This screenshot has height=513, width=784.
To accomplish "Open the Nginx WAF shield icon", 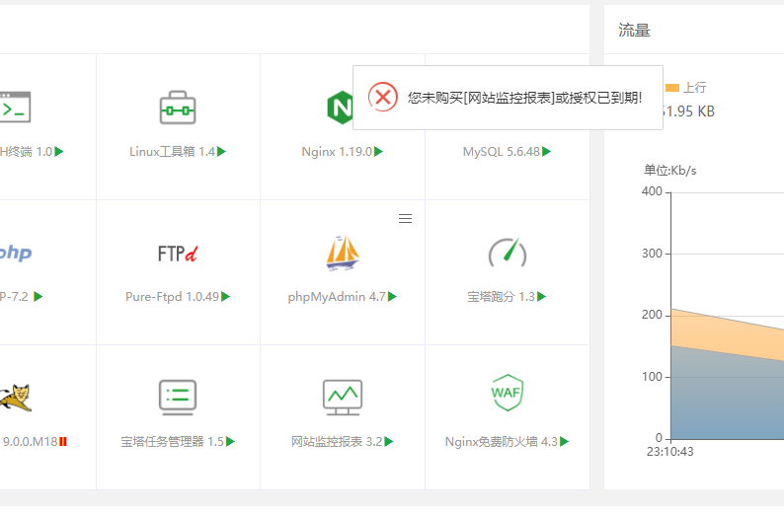I will [x=507, y=393].
